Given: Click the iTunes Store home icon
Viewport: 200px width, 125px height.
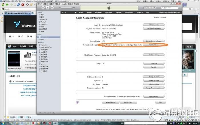Looking at the screenshot, I should coord(75,13).
